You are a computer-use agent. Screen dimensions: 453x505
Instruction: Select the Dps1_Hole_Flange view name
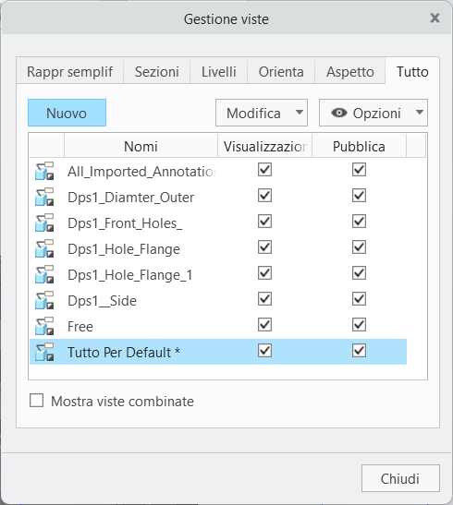coord(124,249)
